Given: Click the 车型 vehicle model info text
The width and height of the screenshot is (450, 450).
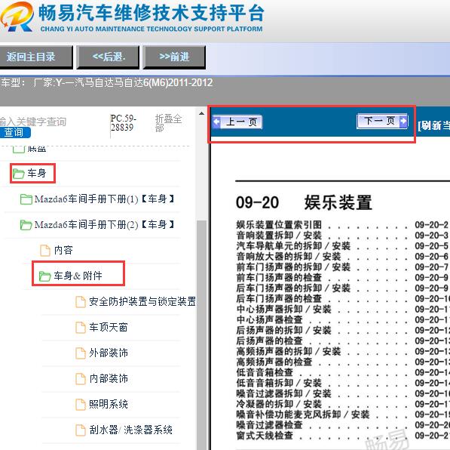Looking at the screenshot, I should [x=107, y=83].
